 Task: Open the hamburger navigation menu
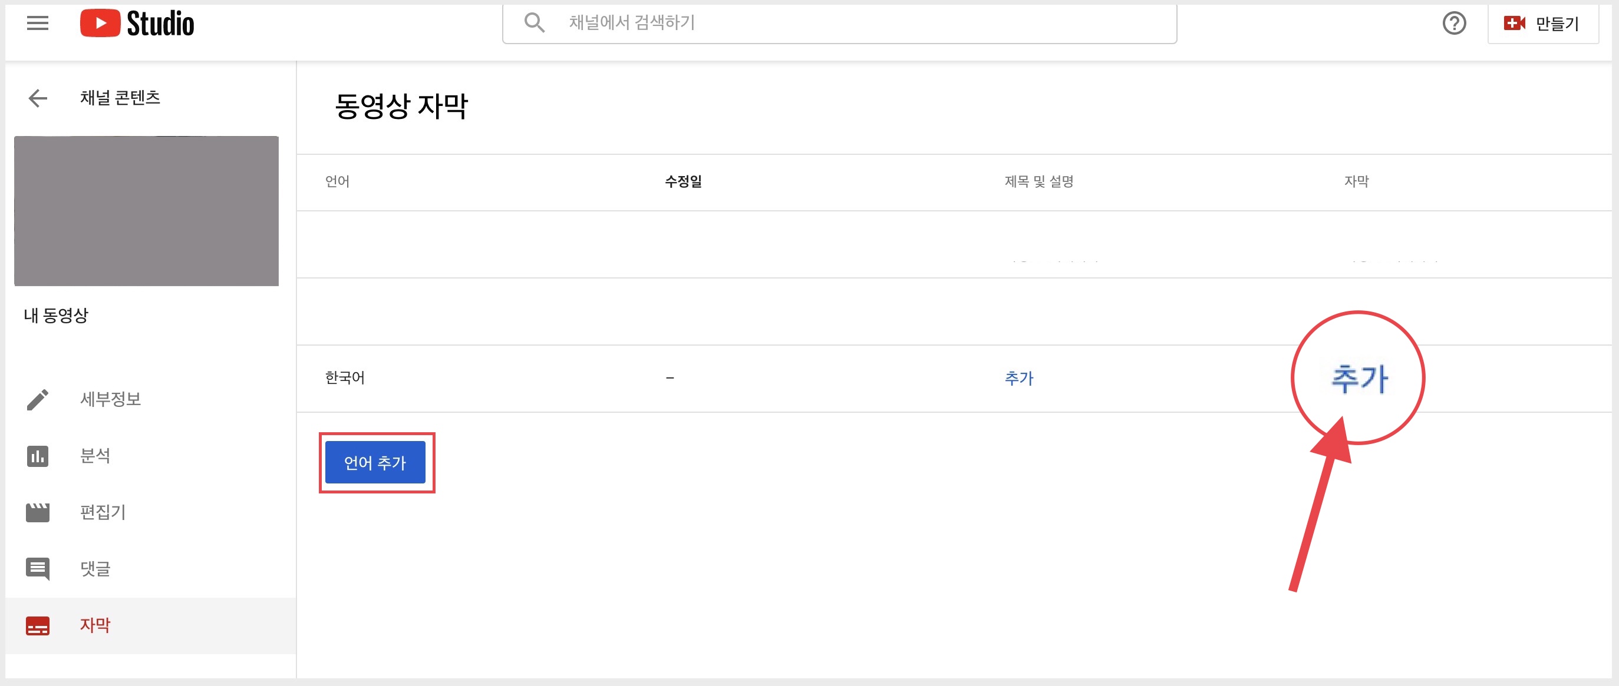[x=38, y=23]
